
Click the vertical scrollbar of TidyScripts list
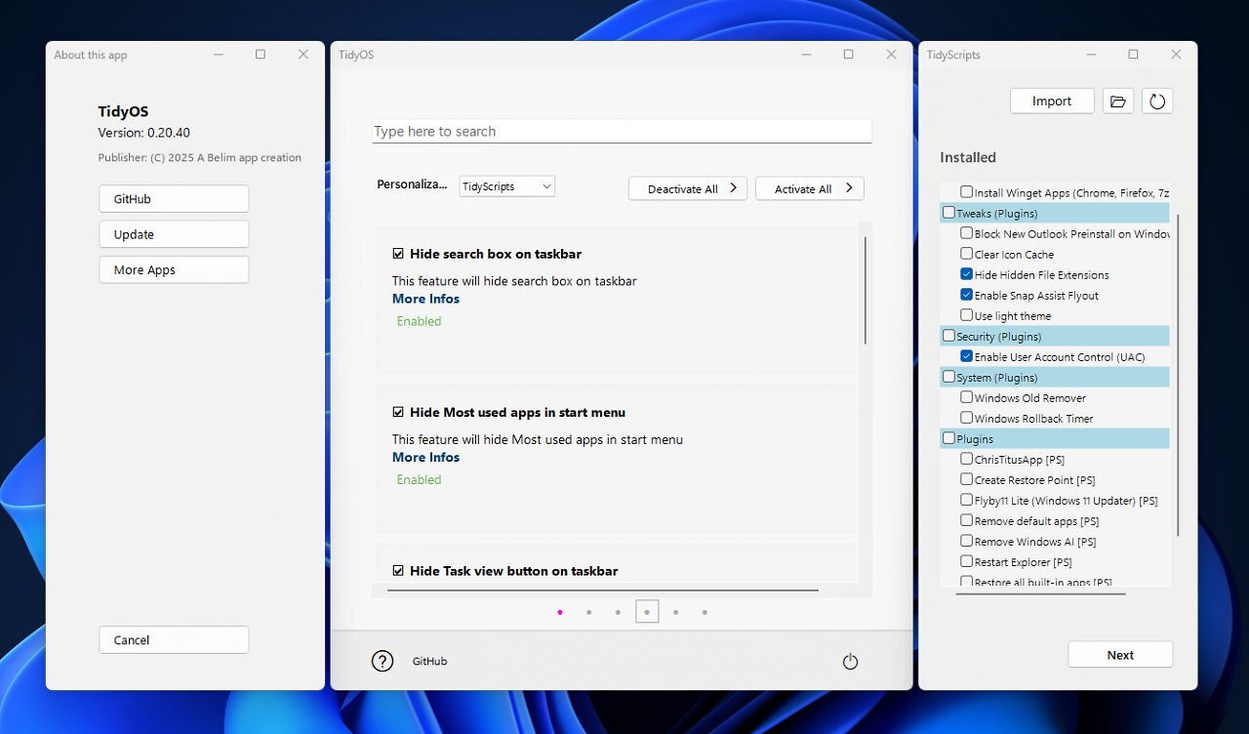click(1178, 376)
